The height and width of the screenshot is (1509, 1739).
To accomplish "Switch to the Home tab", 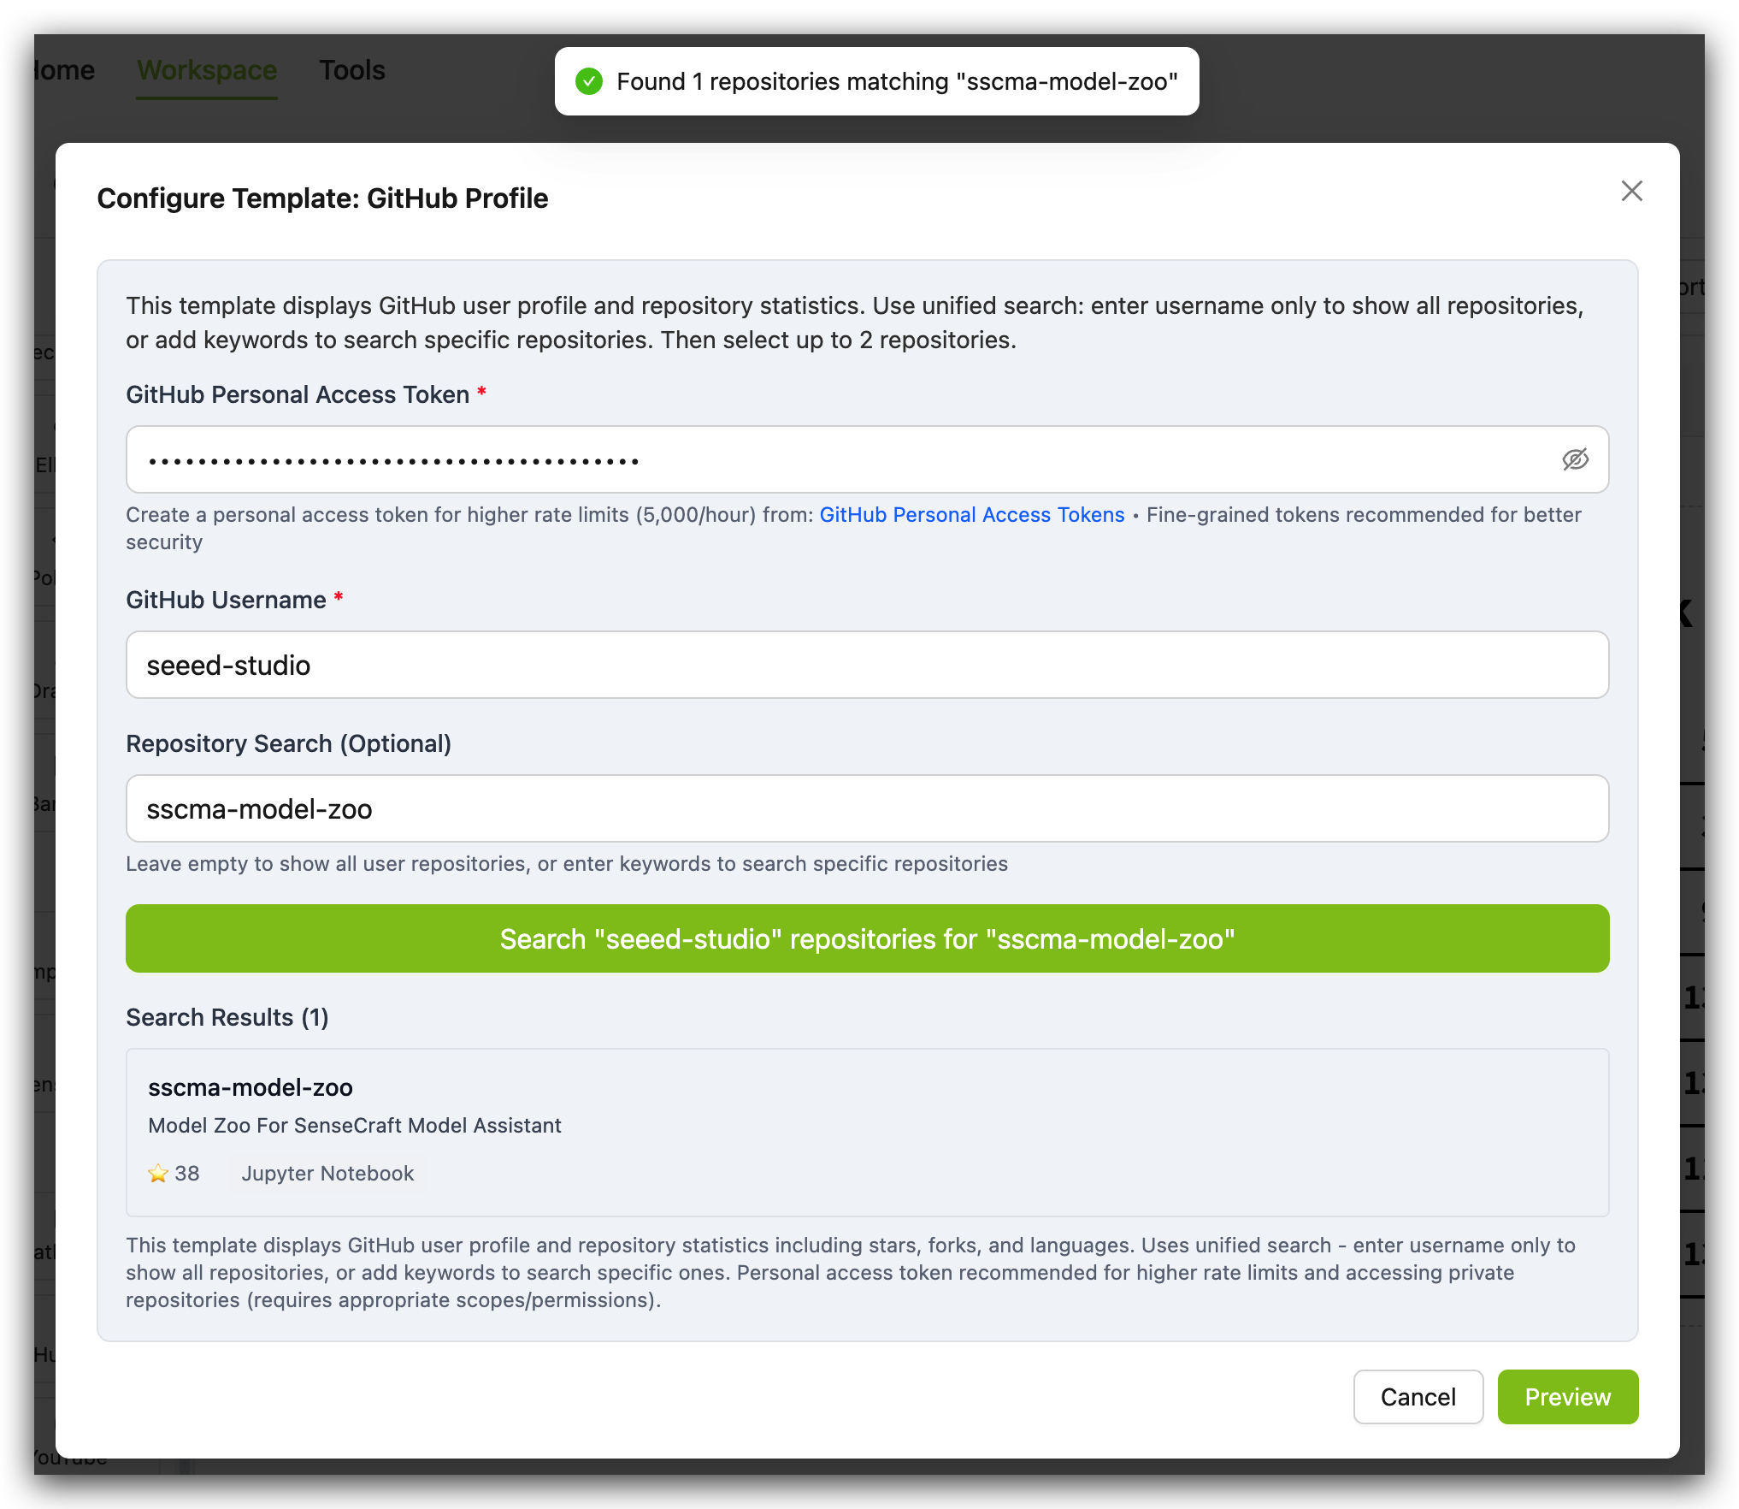I will click(x=64, y=70).
